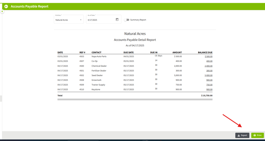Viewport: 265px width, 141px height.
Task: Open the $500.00 balance due link
Action: click(x=208, y=56)
